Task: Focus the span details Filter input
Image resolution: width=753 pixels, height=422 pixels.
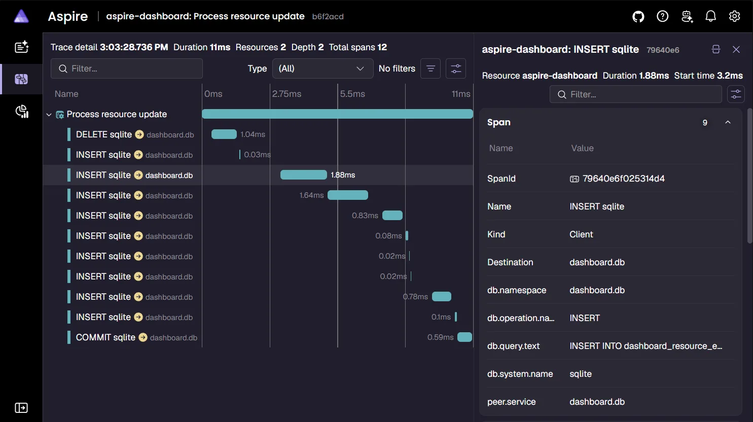Action: [636, 94]
